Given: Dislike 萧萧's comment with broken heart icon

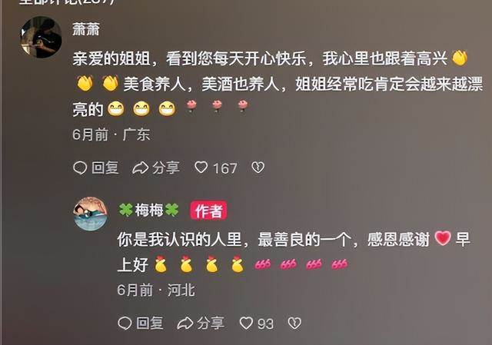Looking at the screenshot, I should (x=258, y=168).
